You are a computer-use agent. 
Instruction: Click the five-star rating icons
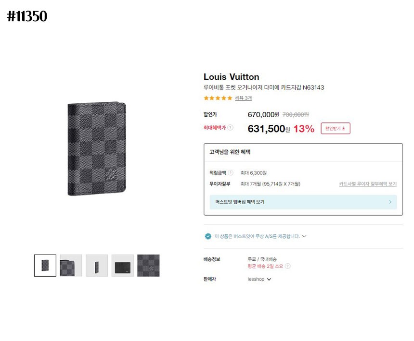(218, 98)
